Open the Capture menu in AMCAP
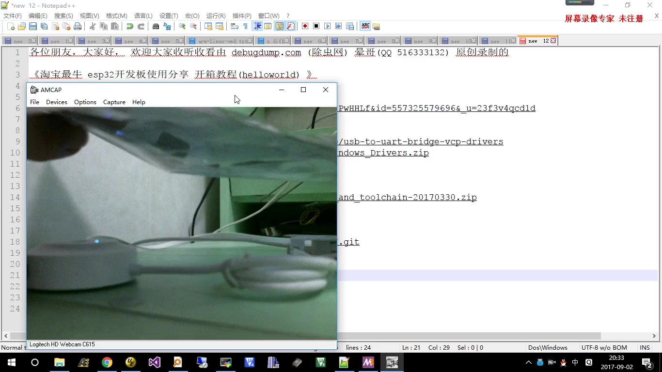This screenshot has width=662, height=372. pyautogui.click(x=114, y=102)
